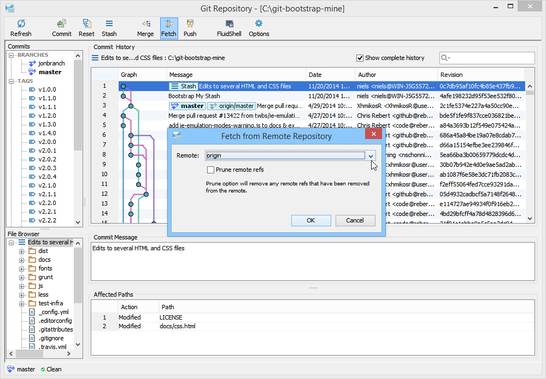The width and height of the screenshot is (546, 379).
Task: Cancel the fetch dialog
Action: point(355,220)
